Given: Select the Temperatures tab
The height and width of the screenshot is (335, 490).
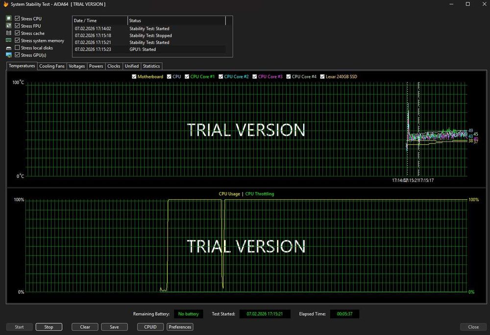Looking at the screenshot, I should point(22,66).
